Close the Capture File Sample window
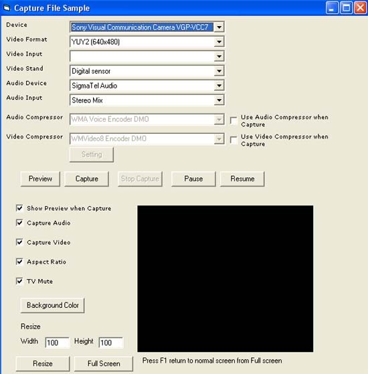Viewport: 368px width, 374px height. [361, 8]
